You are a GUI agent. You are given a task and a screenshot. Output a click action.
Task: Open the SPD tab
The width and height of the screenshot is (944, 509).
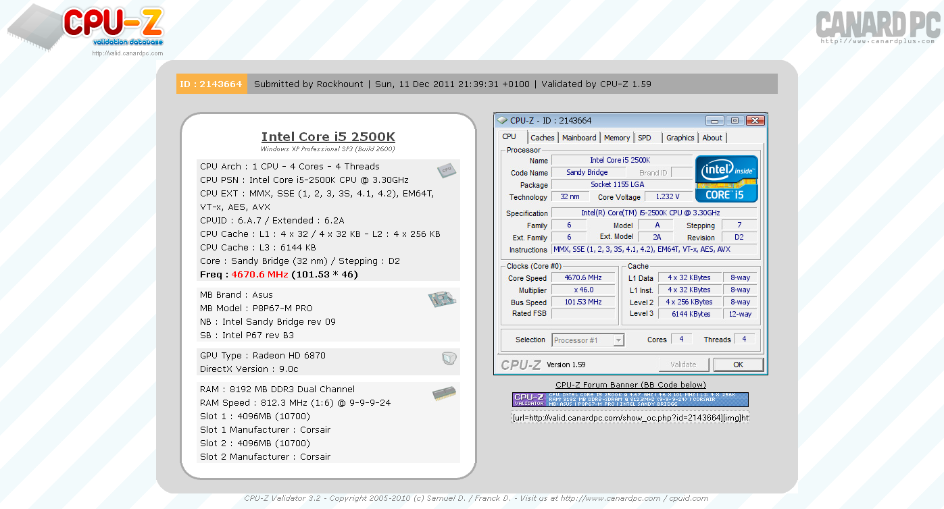pyautogui.click(x=645, y=138)
